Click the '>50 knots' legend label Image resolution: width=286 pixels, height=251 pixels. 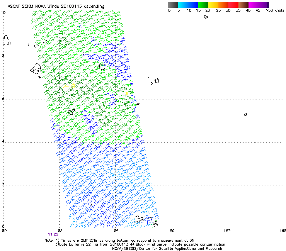[275, 10]
